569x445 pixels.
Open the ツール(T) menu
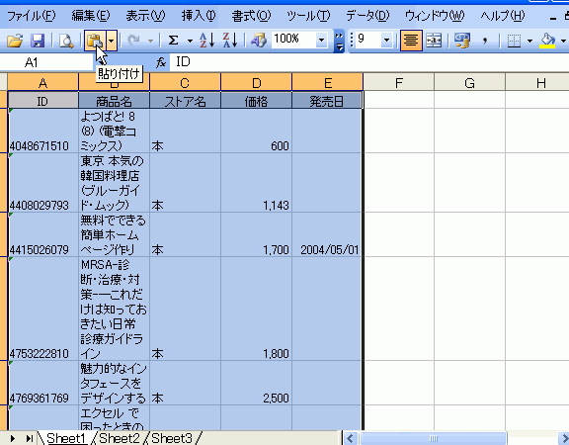(x=308, y=16)
